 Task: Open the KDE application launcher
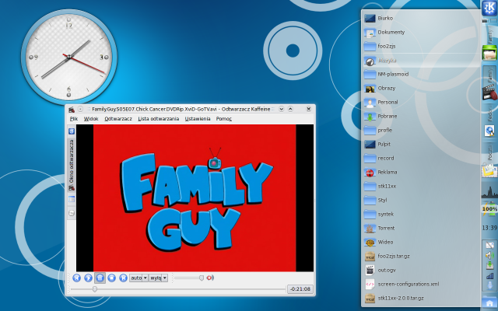pos(489,9)
